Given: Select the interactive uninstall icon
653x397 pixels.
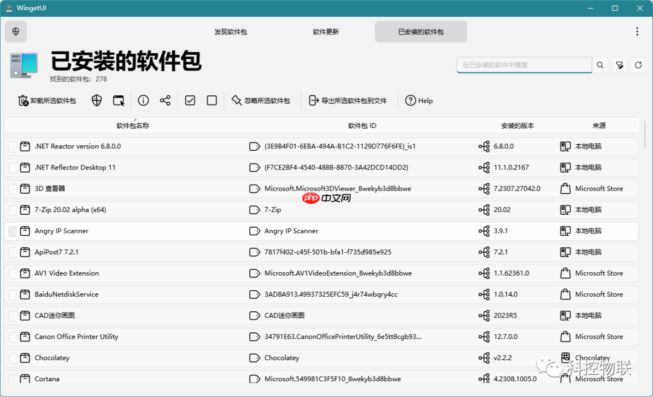Looking at the screenshot, I should [x=119, y=100].
